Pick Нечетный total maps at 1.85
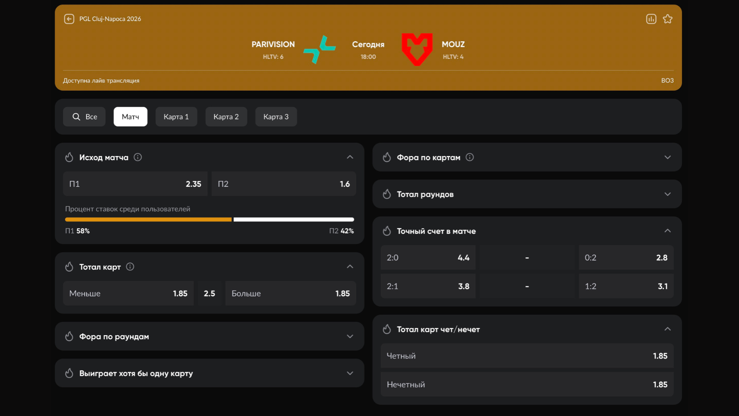The image size is (739, 416). (x=527, y=384)
